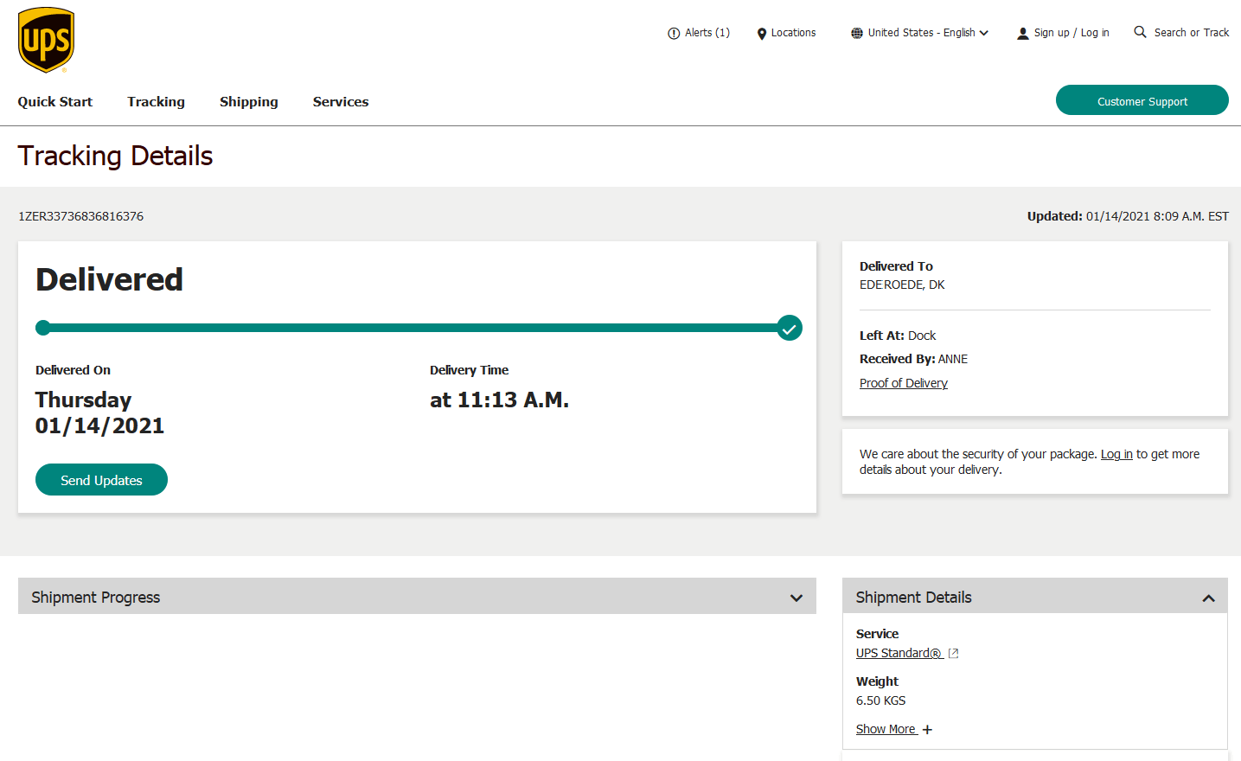Viewport: 1241px width, 761px height.
Task: Open the Proof of Delivery link
Action: pos(904,383)
